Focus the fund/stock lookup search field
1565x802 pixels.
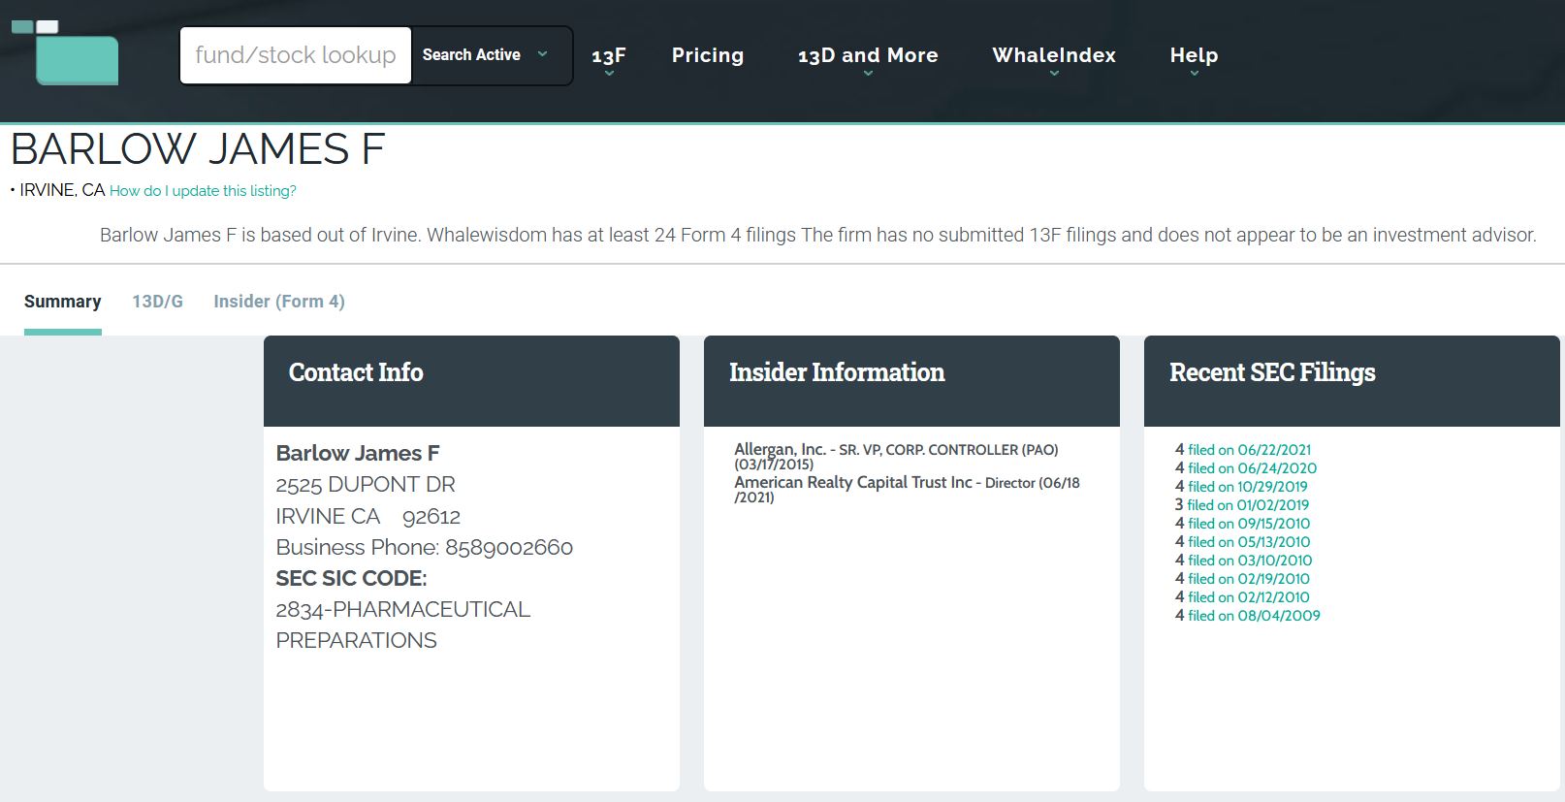coord(296,55)
